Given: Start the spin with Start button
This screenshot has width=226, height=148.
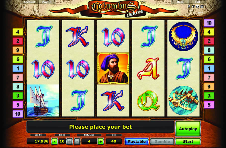Looking at the screenshot, I should point(188,141).
